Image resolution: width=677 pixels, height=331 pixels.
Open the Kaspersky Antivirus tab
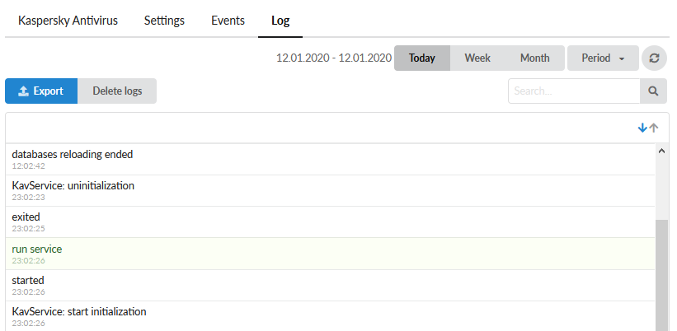[68, 21]
